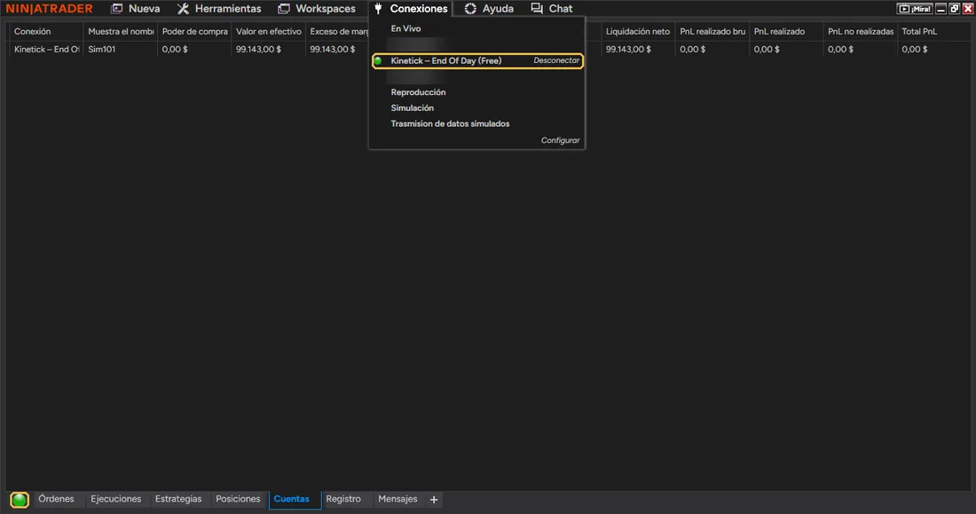Click the Liquidación neto 99.143,00 $ cell
This screenshot has height=514, width=976.
pyautogui.click(x=637, y=49)
